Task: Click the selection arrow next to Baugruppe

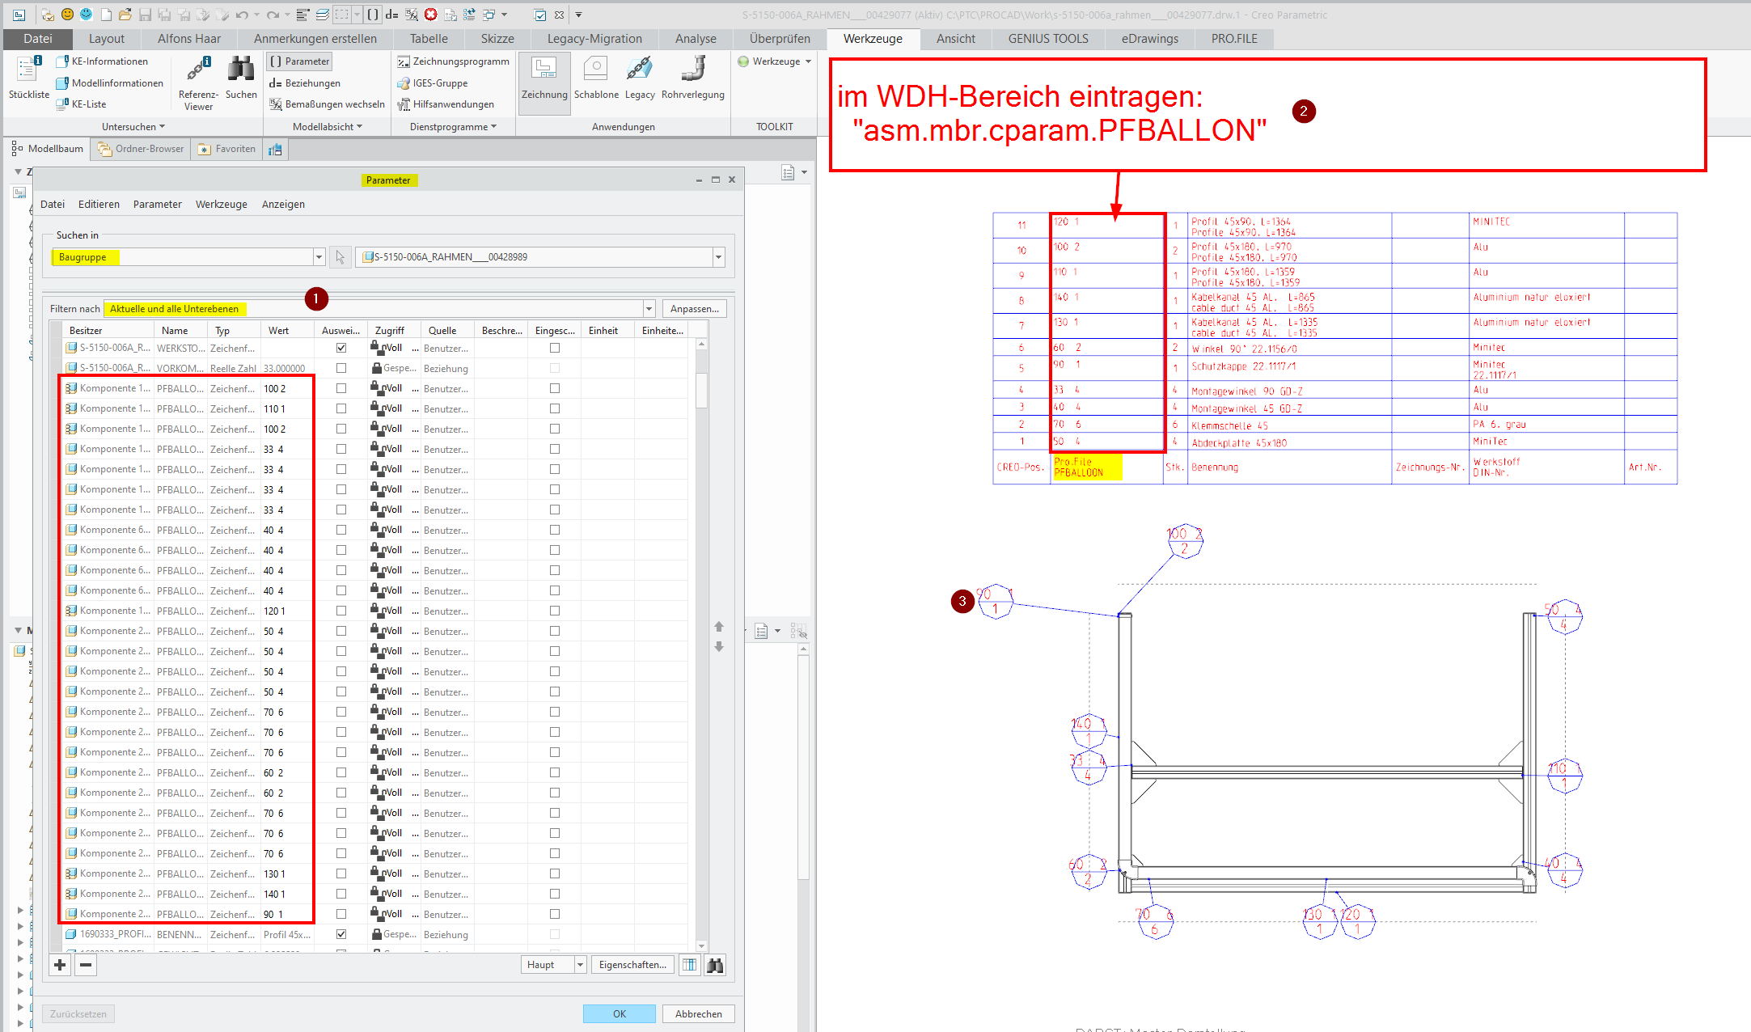Action: (340, 257)
